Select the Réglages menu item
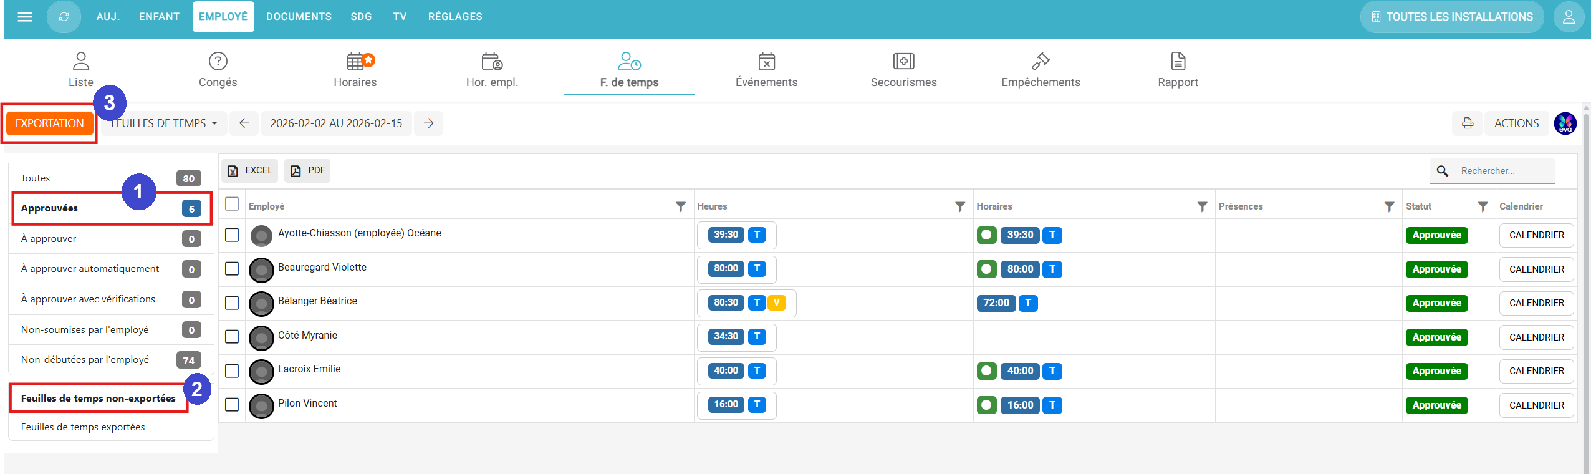Image resolution: width=1591 pixels, height=474 pixels. [454, 17]
